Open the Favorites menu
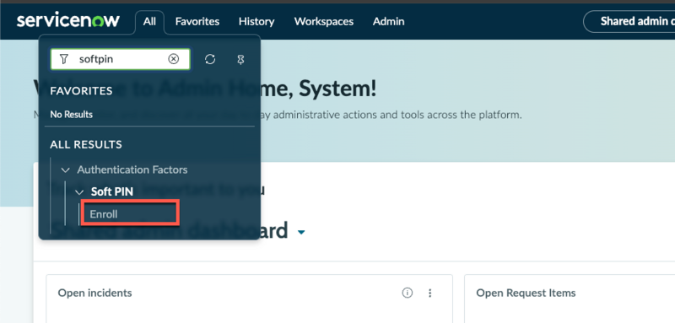This screenshot has width=675, height=323. pyautogui.click(x=197, y=21)
